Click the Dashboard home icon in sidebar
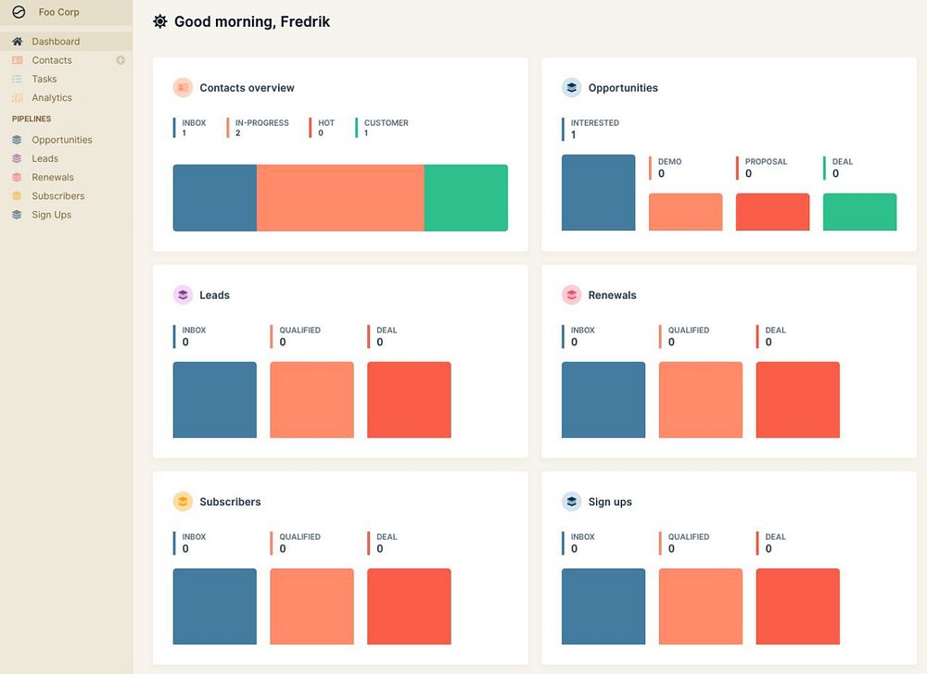This screenshot has width=927, height=674. (x=17, y=42)
